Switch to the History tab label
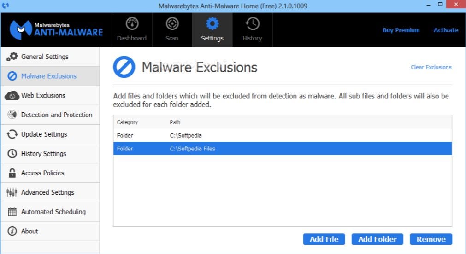 coord(252,38)
